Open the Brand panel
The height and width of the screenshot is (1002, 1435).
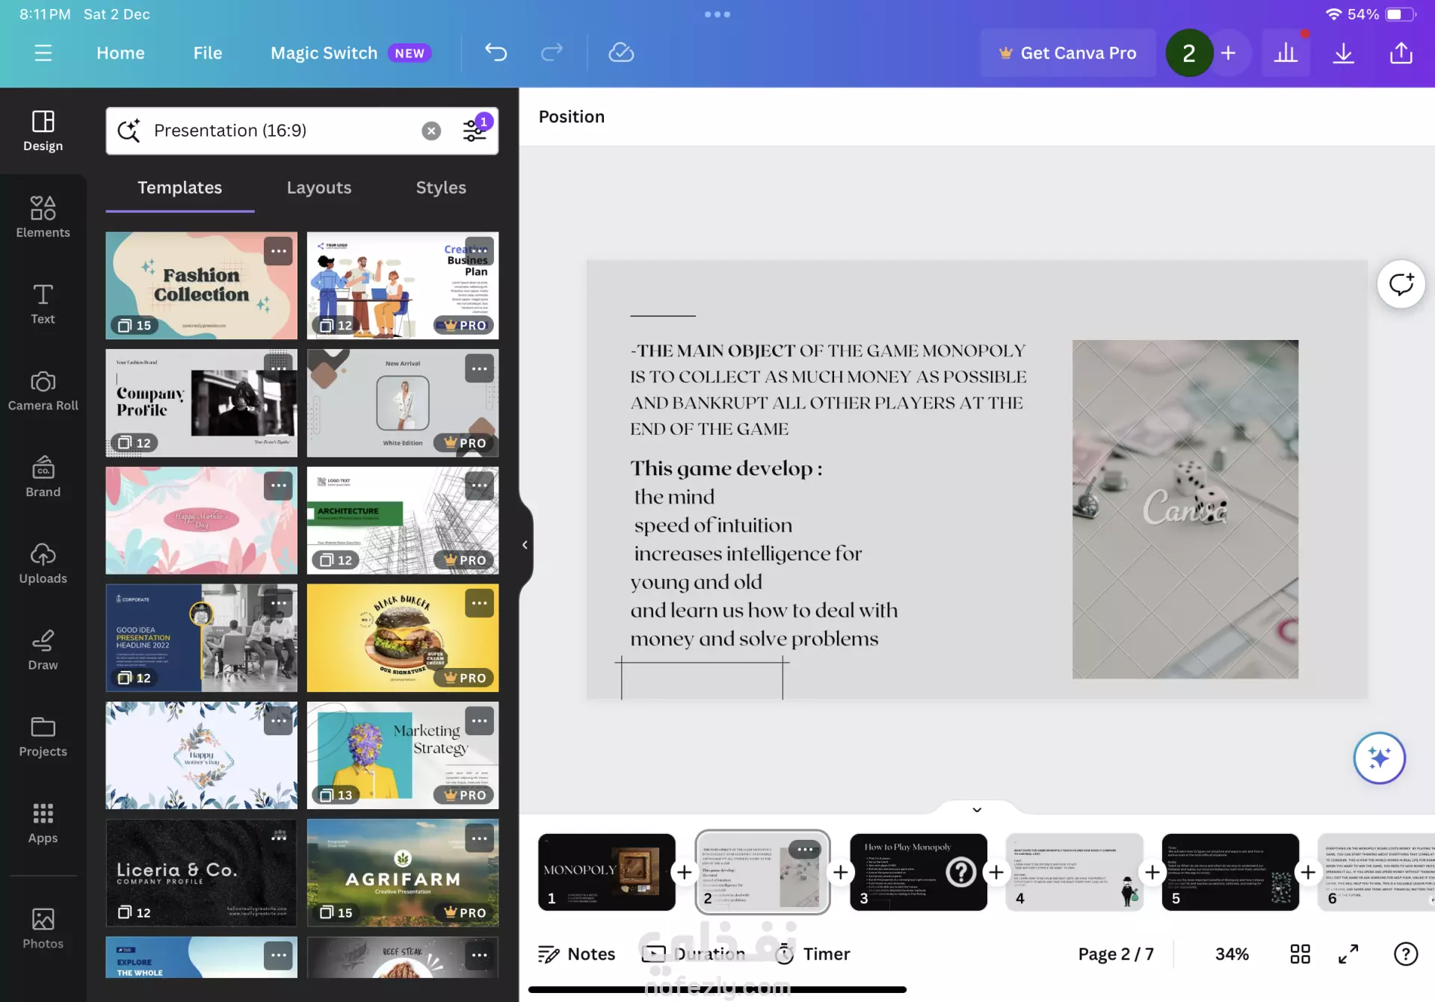click(x=43, y=477)
